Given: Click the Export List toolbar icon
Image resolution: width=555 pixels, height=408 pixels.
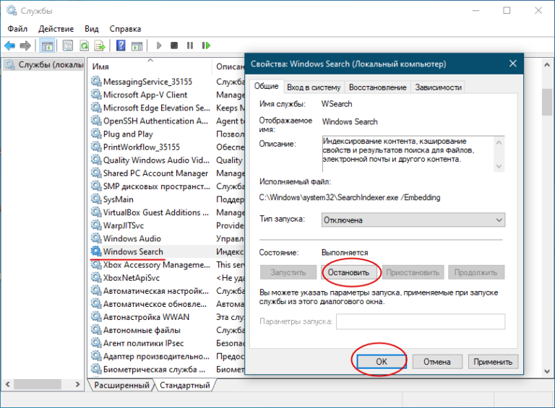Looking at the screenshot, I should click(100, 45).
